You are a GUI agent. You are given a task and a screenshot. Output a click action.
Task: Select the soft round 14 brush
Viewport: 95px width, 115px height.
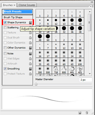coord(80,46)
